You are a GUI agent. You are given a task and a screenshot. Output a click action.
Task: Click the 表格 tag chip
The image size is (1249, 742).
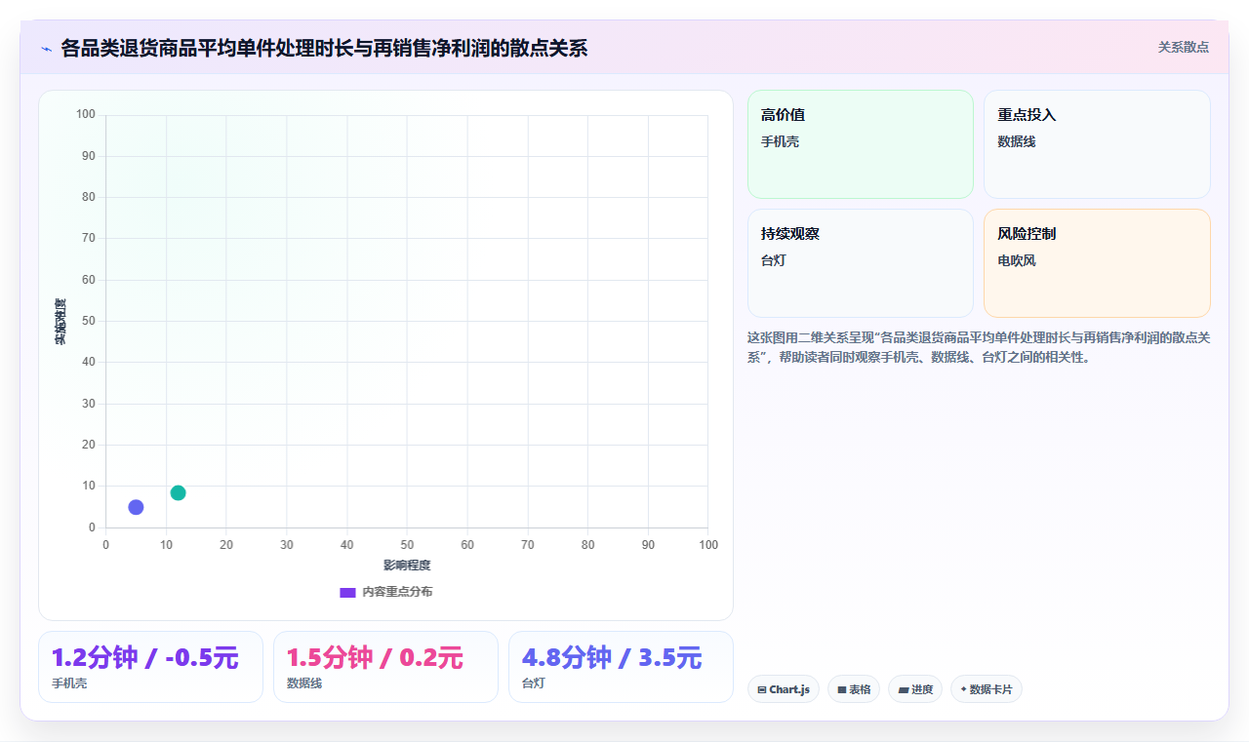[854, 689]
